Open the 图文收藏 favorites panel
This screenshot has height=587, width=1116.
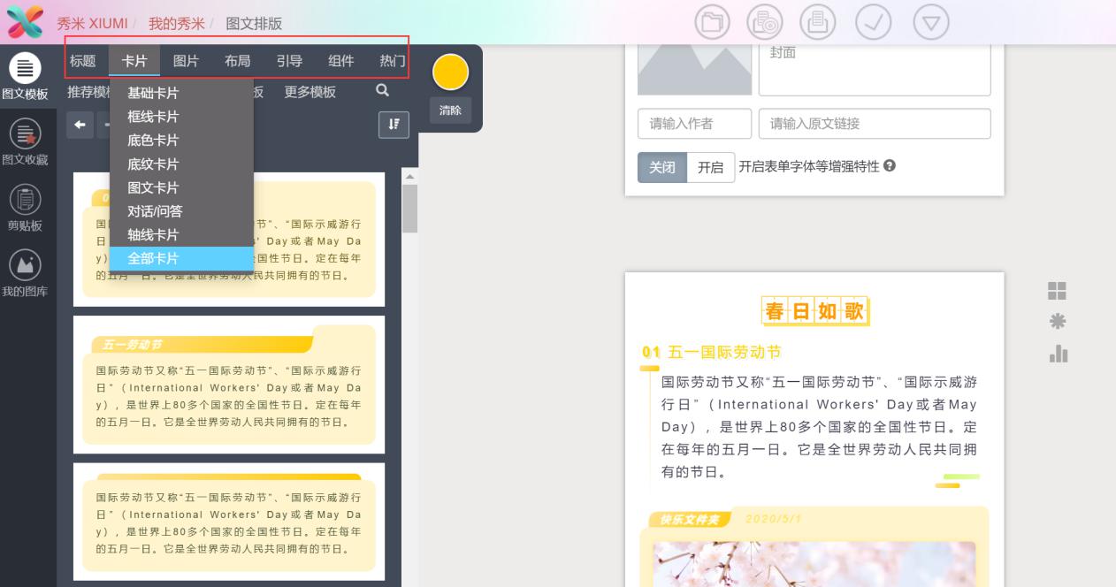coord(25,141)
